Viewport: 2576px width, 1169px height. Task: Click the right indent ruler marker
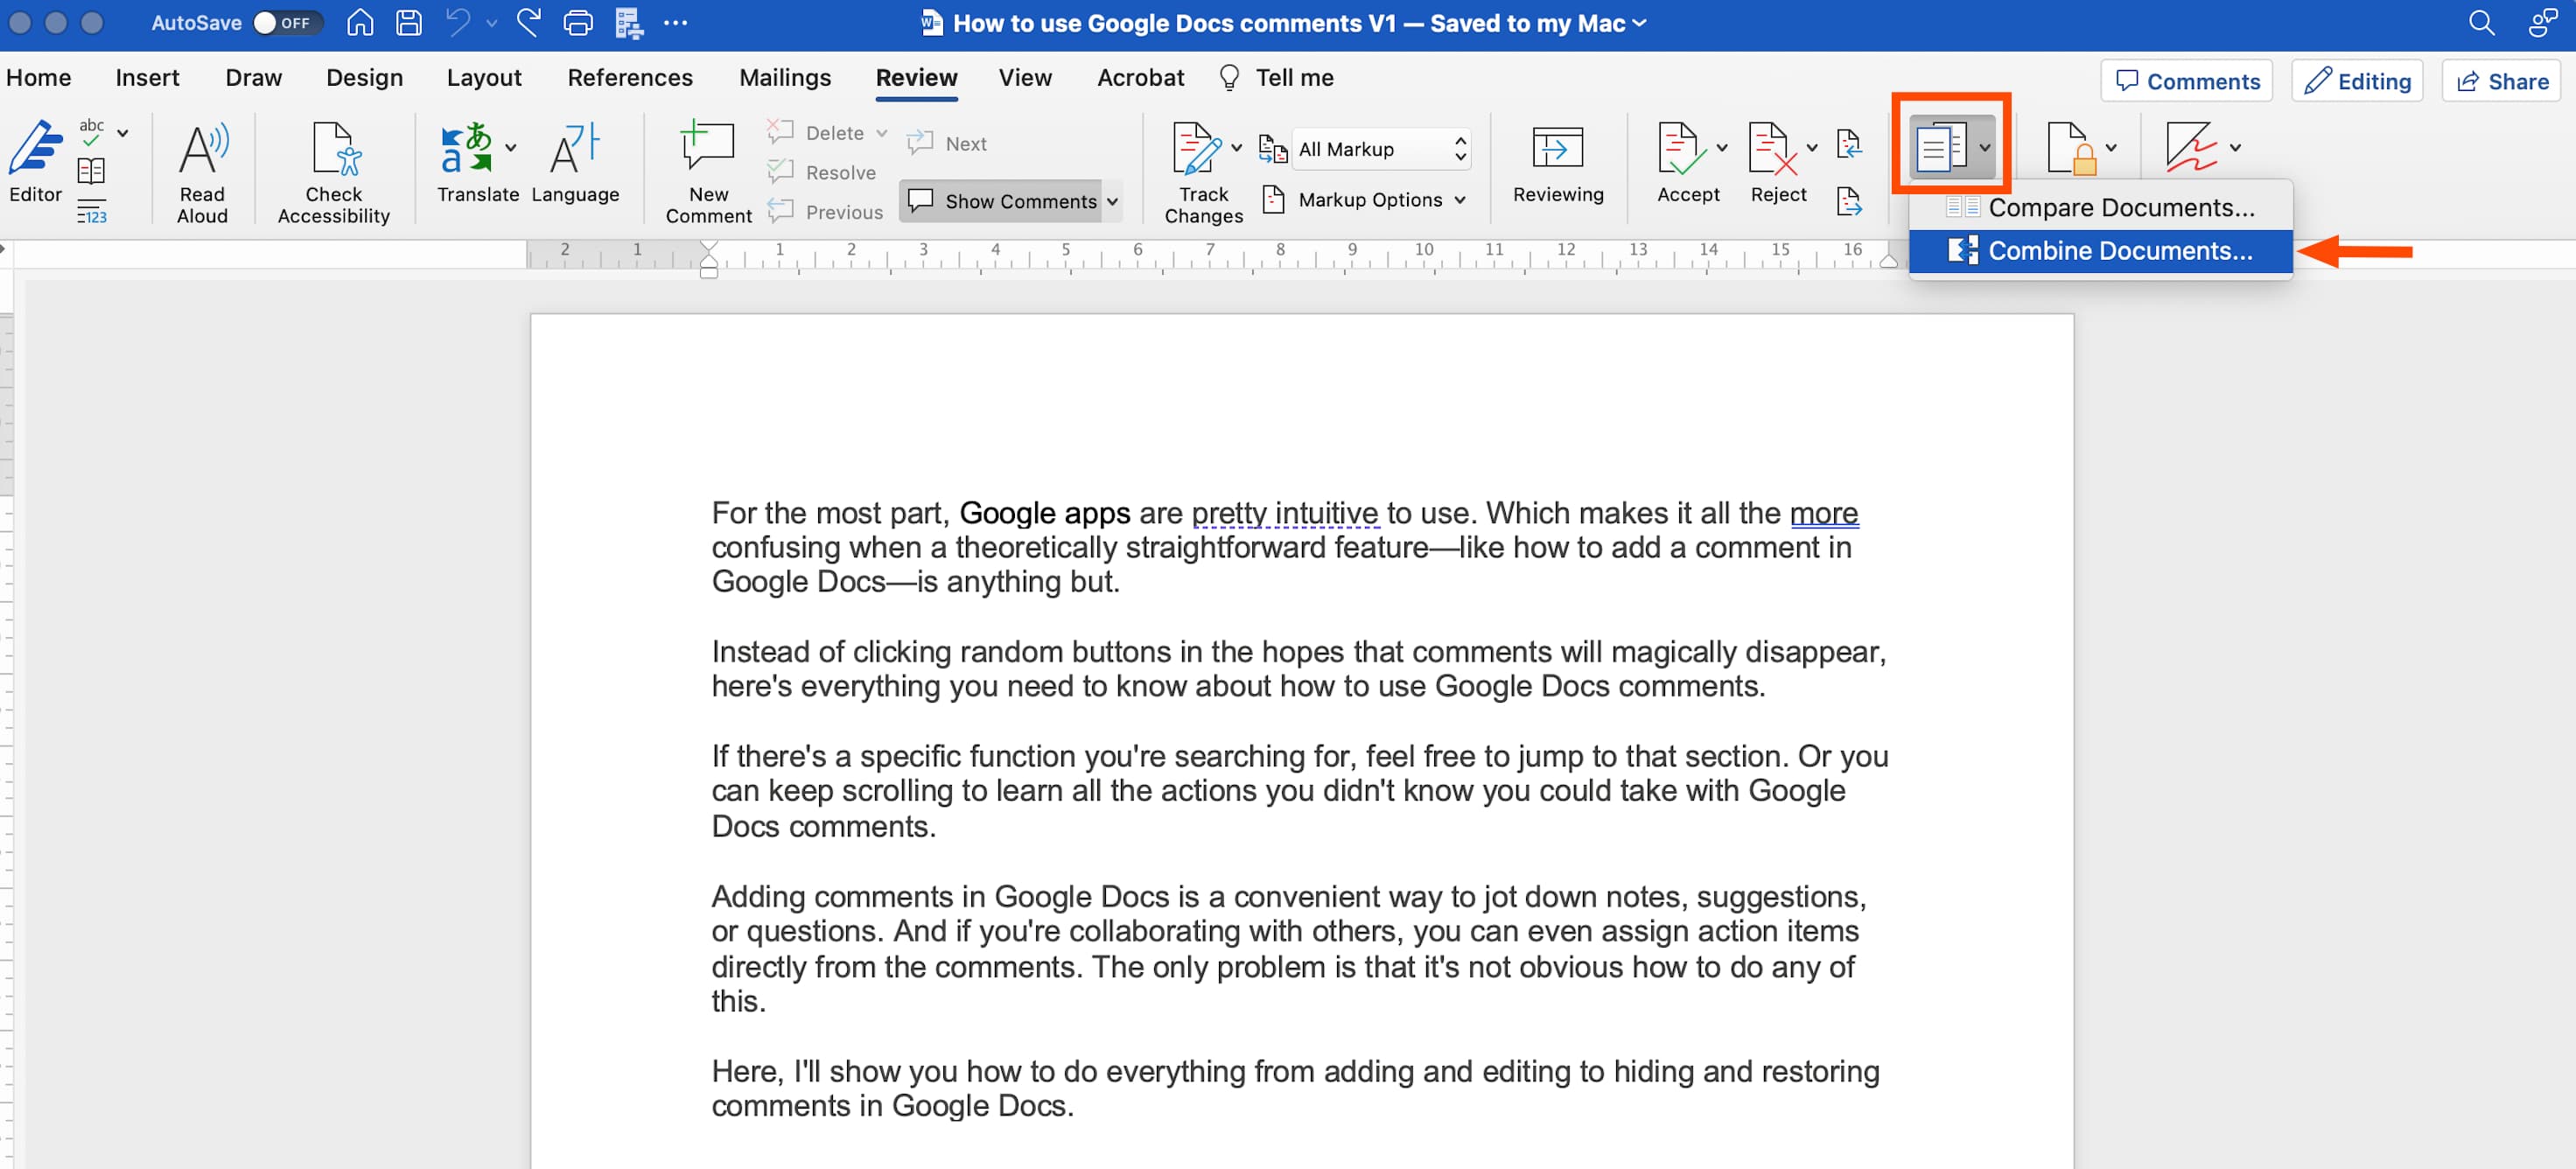pos(1888,261)
